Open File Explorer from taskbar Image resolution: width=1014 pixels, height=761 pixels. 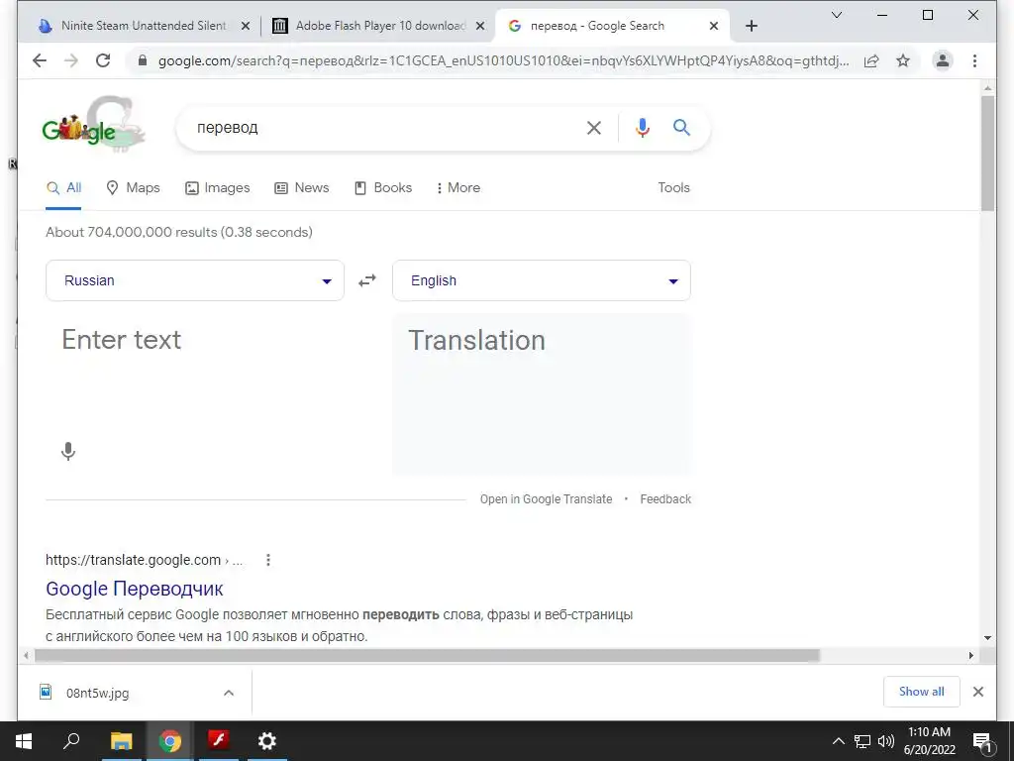point(121,741)
